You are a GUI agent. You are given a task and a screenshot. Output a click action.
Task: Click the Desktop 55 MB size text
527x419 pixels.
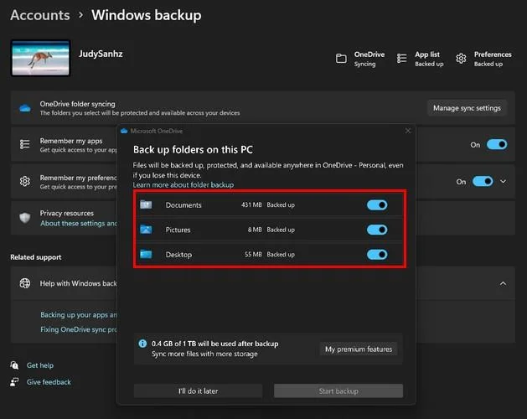(x=253, y=255)
